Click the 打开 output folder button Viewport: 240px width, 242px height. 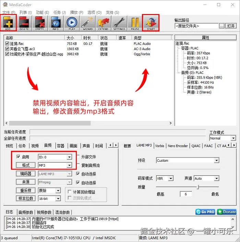pos(231,26)
